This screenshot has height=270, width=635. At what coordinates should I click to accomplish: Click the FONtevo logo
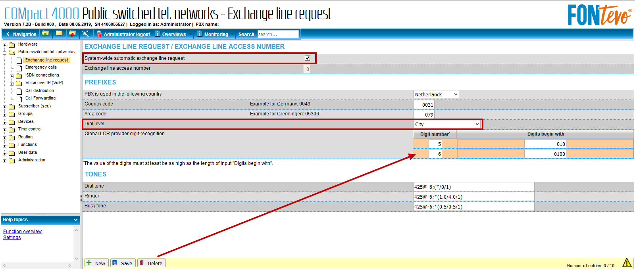click(599, 15)
